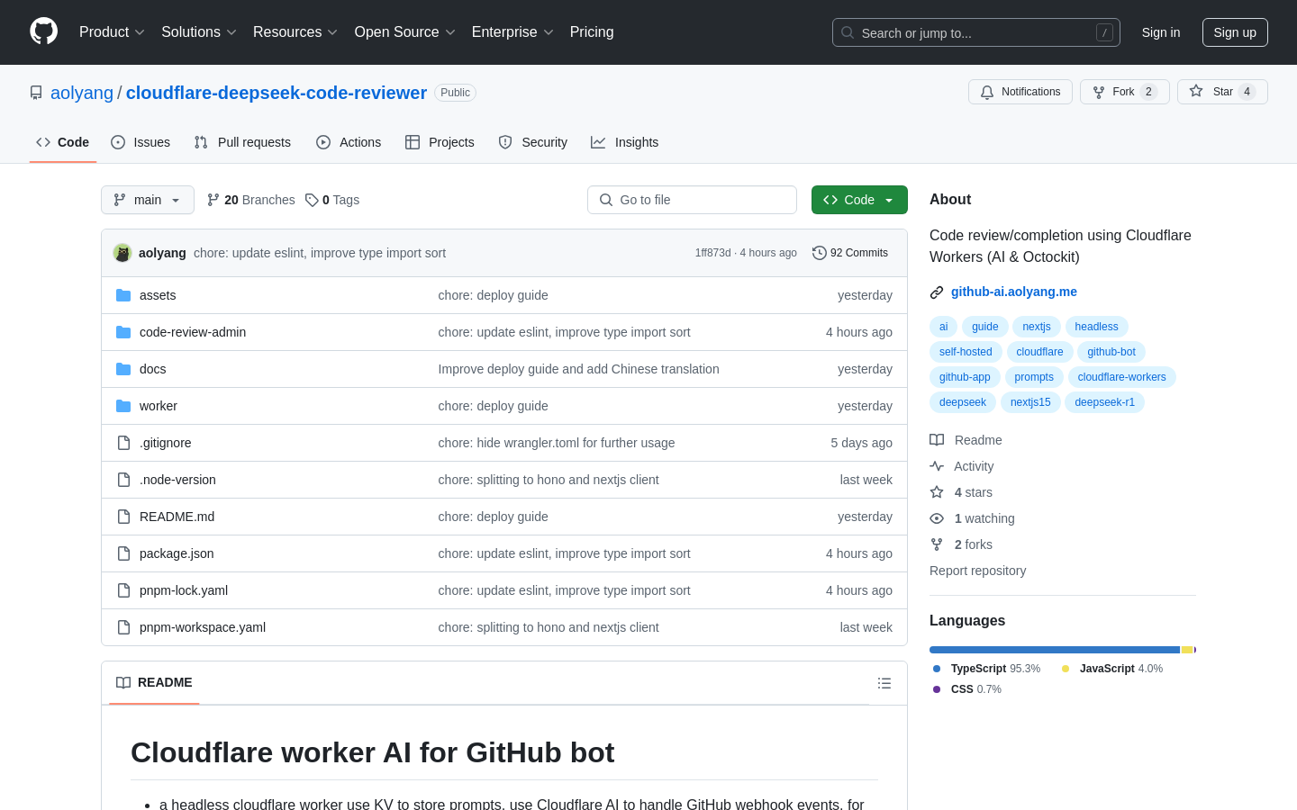This screenshot has height=810, width=1297.
Task: Click the Activity pulse icon
Action: (937, 466)
